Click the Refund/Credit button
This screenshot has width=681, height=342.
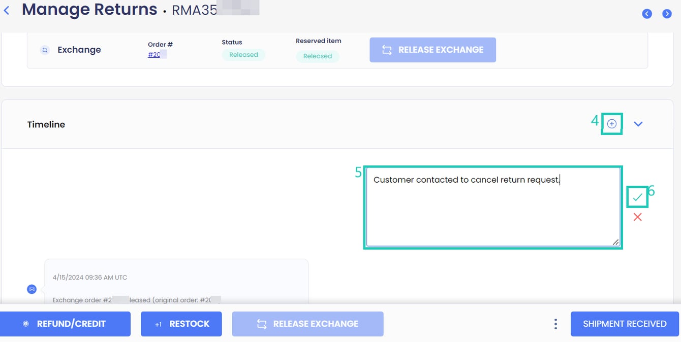click(x=65, y=324)
